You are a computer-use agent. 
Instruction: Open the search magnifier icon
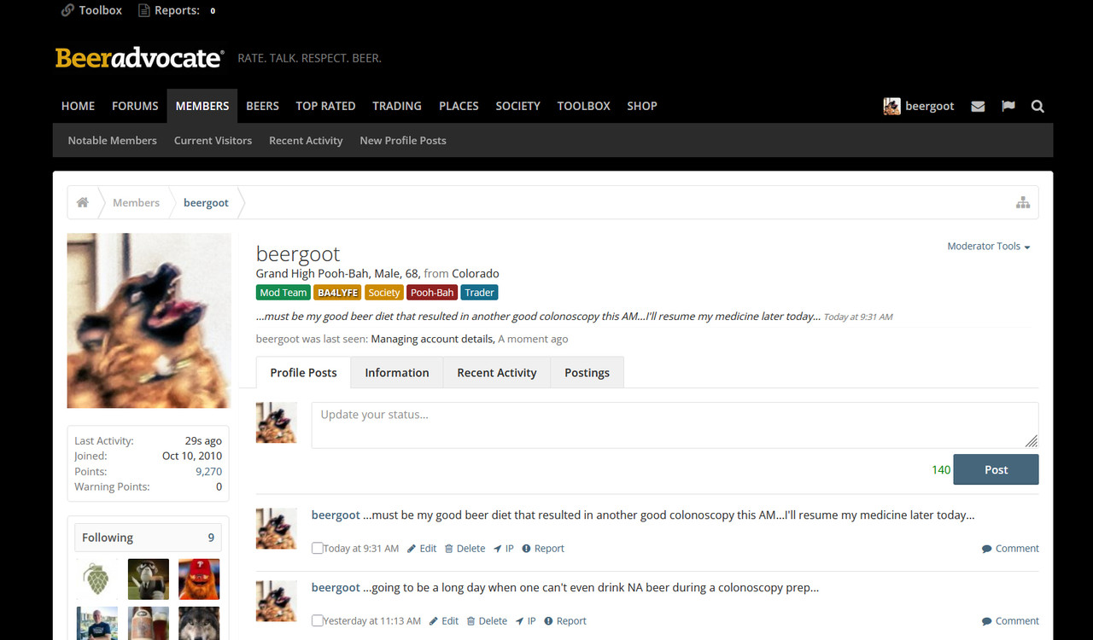(x=1037, y=106)
